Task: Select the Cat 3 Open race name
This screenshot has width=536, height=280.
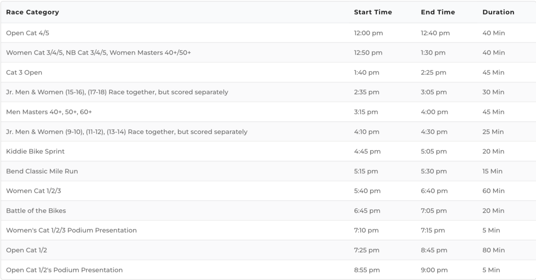Action: click(x=24, y=73)
